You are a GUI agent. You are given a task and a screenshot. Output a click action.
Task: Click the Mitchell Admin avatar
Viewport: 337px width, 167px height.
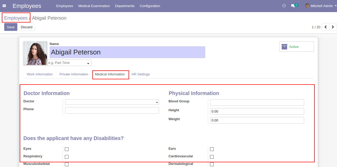tap(307, 6)
